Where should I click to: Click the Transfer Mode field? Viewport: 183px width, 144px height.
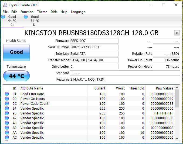click(x=94, y=60)
